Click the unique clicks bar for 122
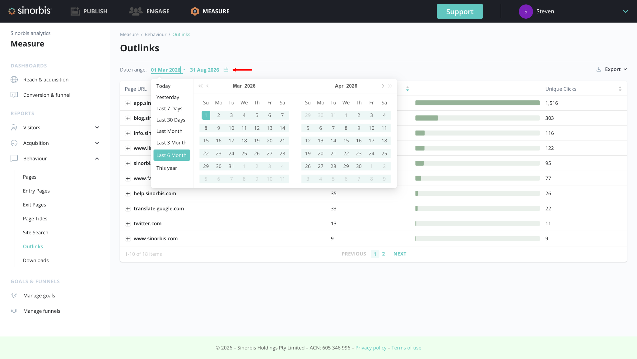The image size is (637, 359). pos(477,148)
